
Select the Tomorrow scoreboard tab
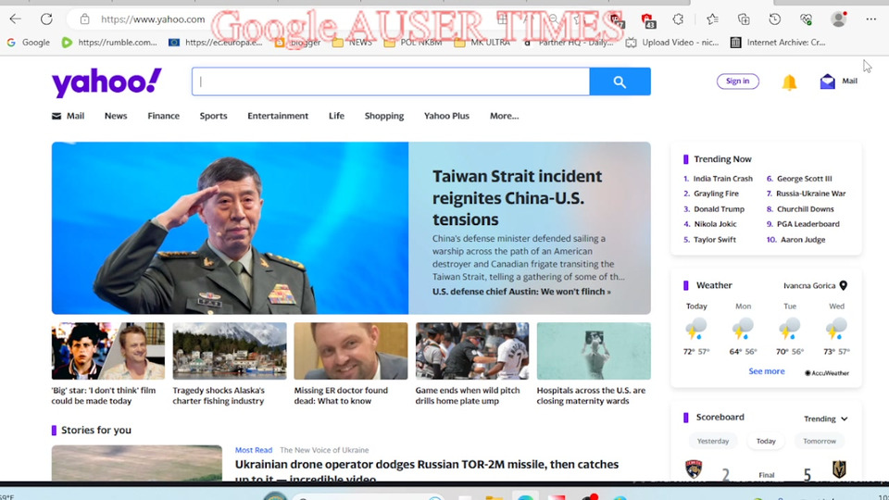(820, 441)
